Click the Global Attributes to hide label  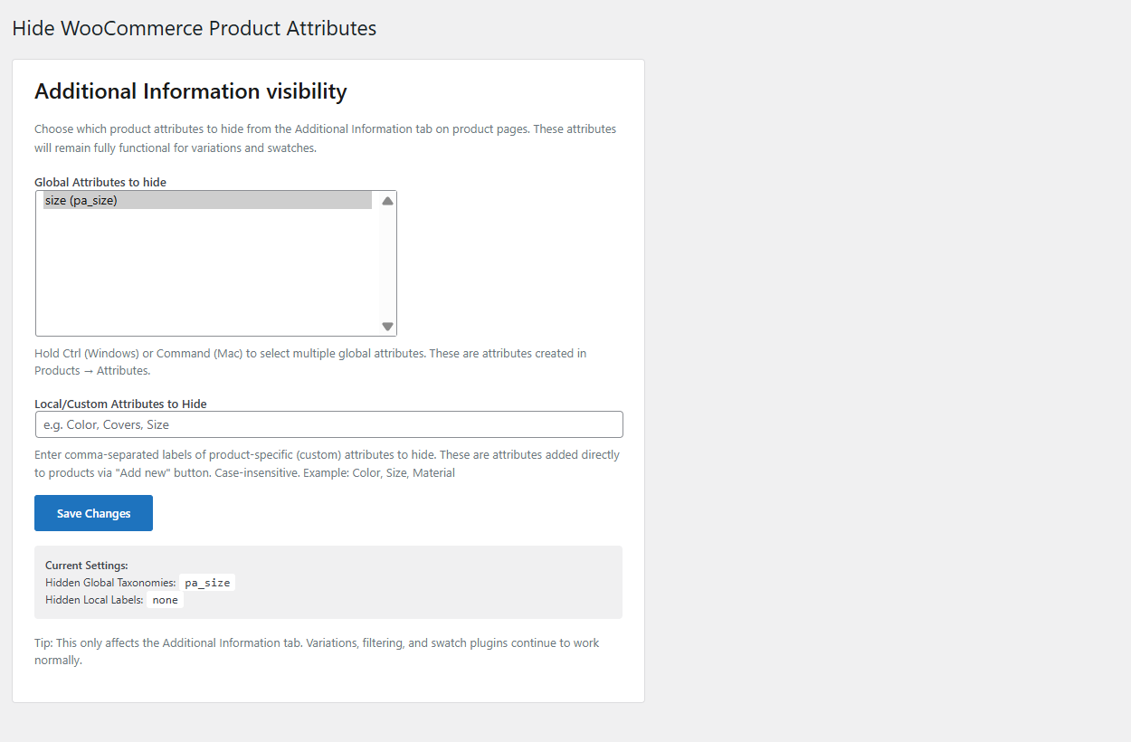tap(100, 182)
